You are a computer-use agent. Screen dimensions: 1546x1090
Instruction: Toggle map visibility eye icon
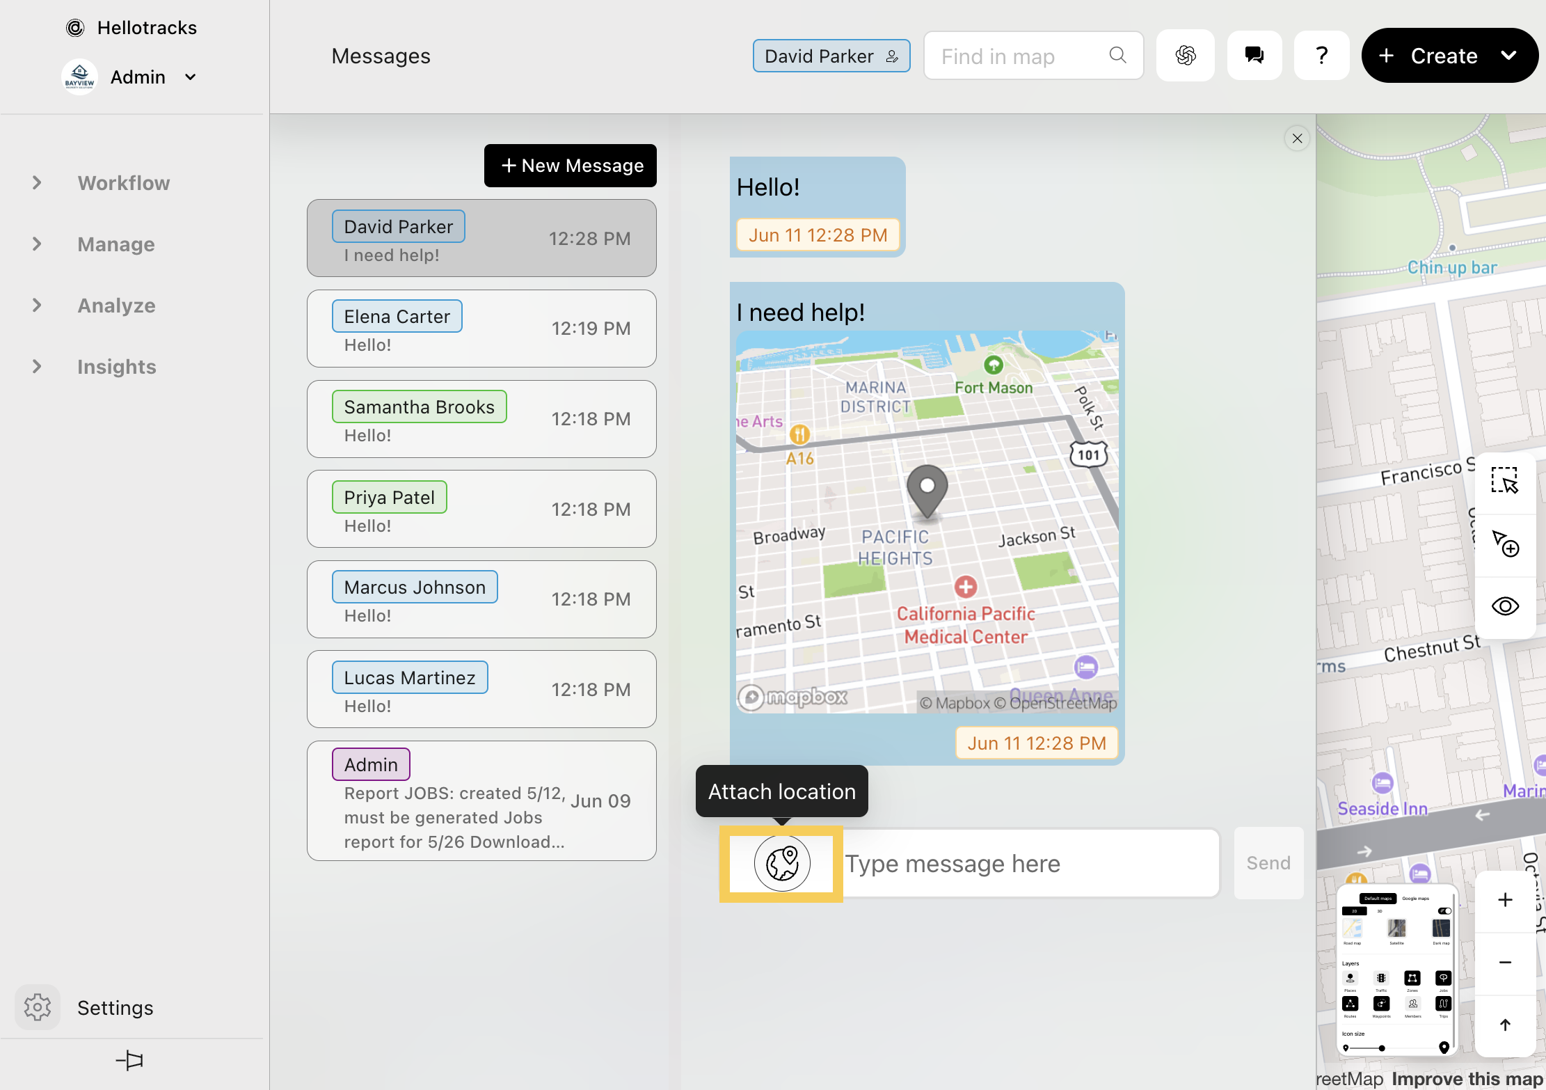tap(1504, 606)
